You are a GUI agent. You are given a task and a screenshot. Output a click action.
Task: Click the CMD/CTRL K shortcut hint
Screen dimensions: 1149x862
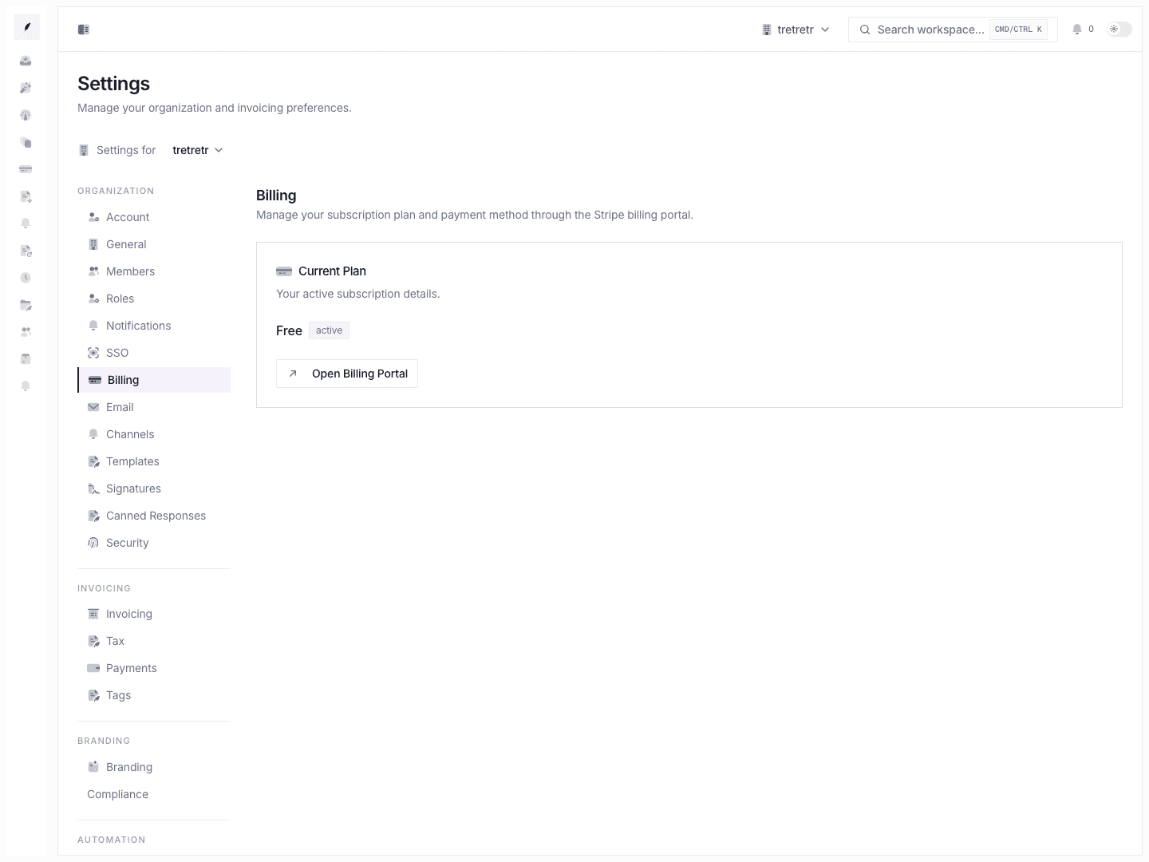(1018, 30)
